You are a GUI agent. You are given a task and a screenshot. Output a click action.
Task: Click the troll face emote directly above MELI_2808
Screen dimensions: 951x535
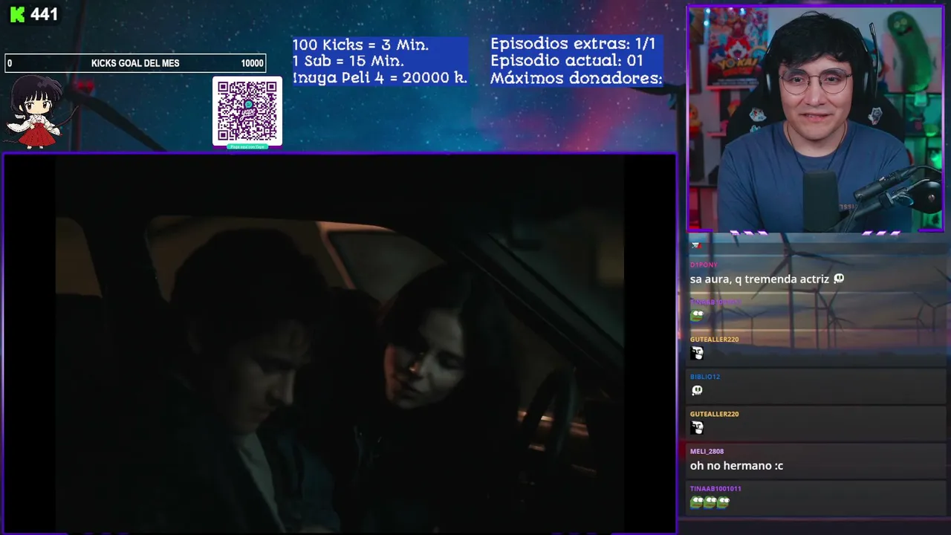(697, 427)
